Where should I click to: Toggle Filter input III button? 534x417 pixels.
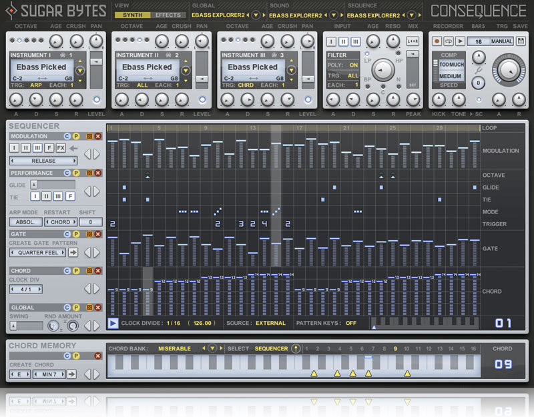(x=356, y=41)
